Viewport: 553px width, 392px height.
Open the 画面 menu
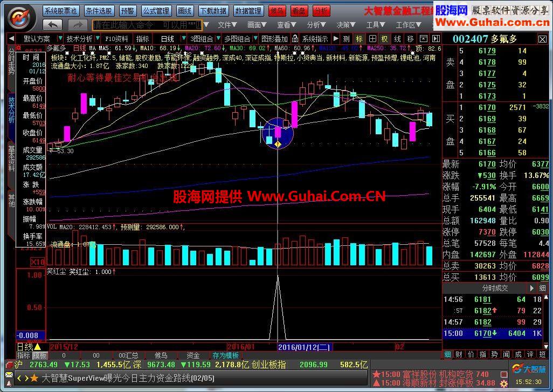coord(257,25)
